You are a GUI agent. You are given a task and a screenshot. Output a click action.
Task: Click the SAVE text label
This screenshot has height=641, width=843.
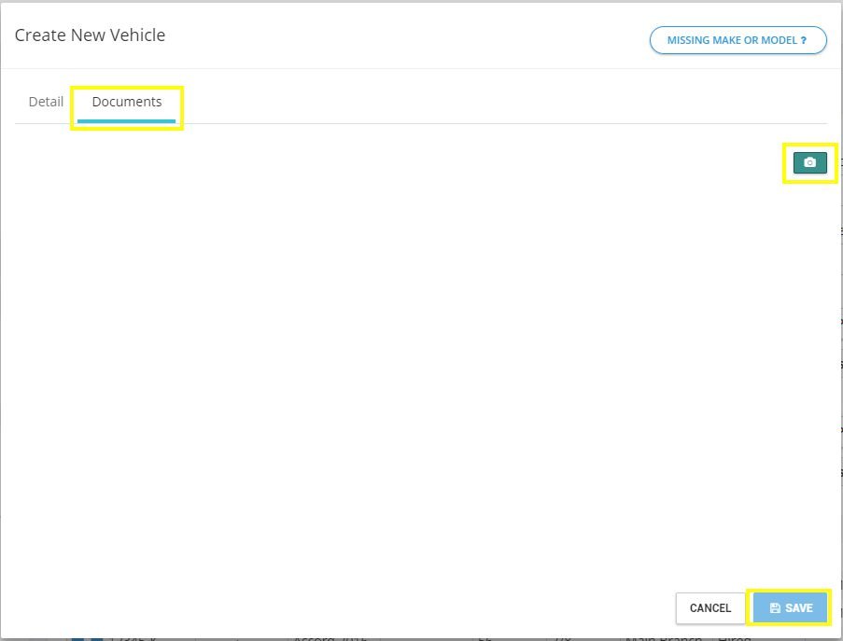[x=799, y=607]
